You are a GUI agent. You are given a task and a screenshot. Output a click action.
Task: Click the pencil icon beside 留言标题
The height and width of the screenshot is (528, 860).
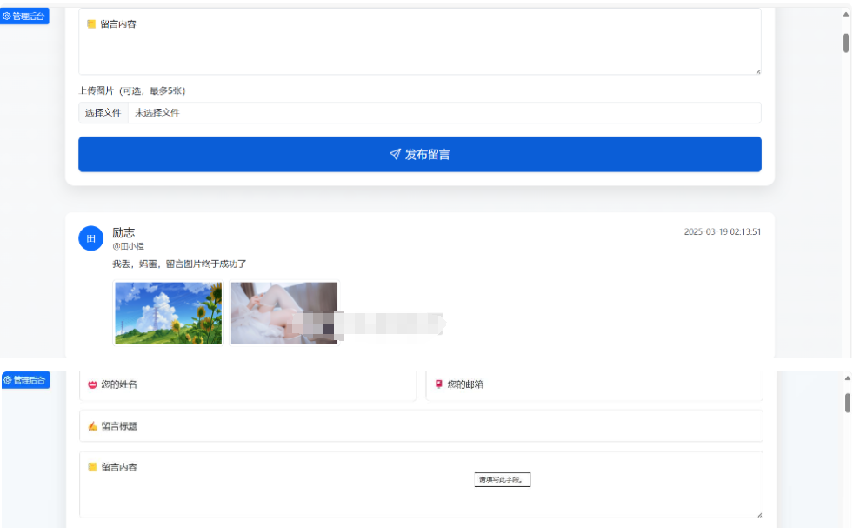click(92, 426)
